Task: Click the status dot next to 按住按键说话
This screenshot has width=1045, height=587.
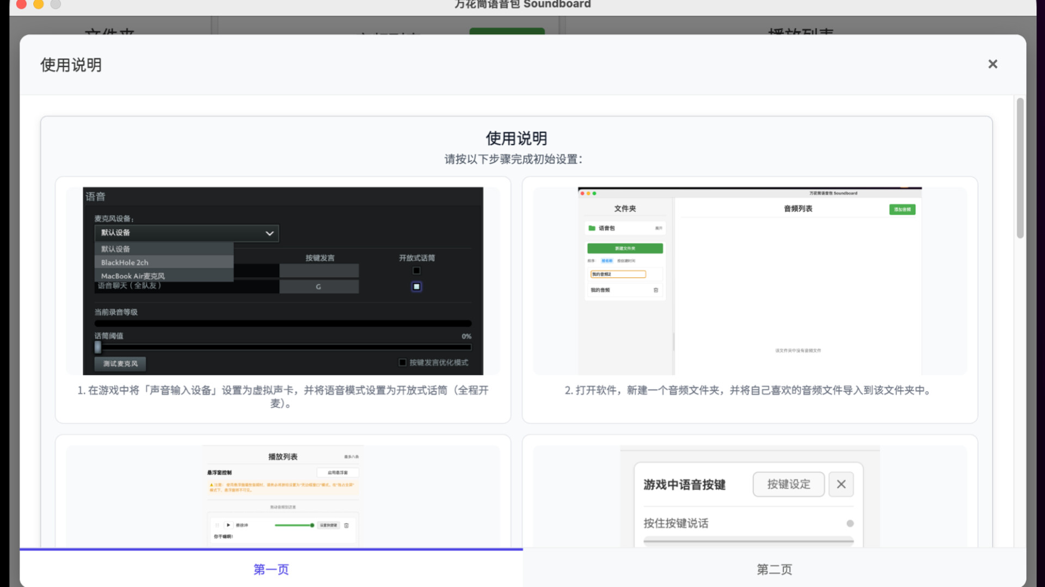Action: 850,523
